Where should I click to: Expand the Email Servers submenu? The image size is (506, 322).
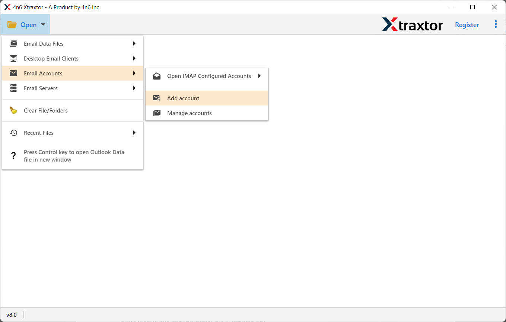134,88
